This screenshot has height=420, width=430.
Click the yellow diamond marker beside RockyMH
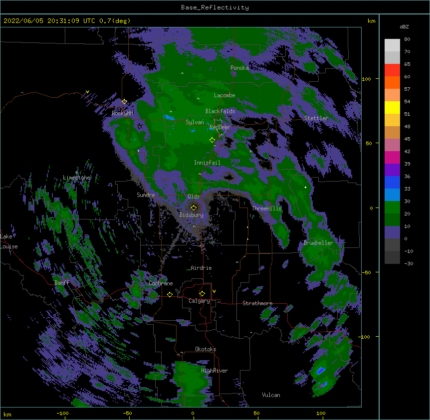click(124, 102)
